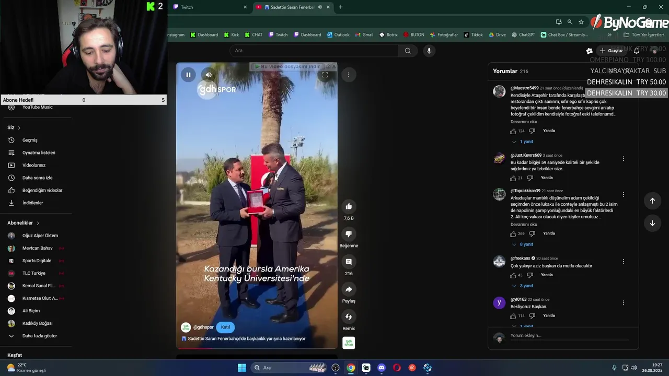Open YouTube notifications bell
This screenshot has height=376, width=669.
(x=637, y=51)
